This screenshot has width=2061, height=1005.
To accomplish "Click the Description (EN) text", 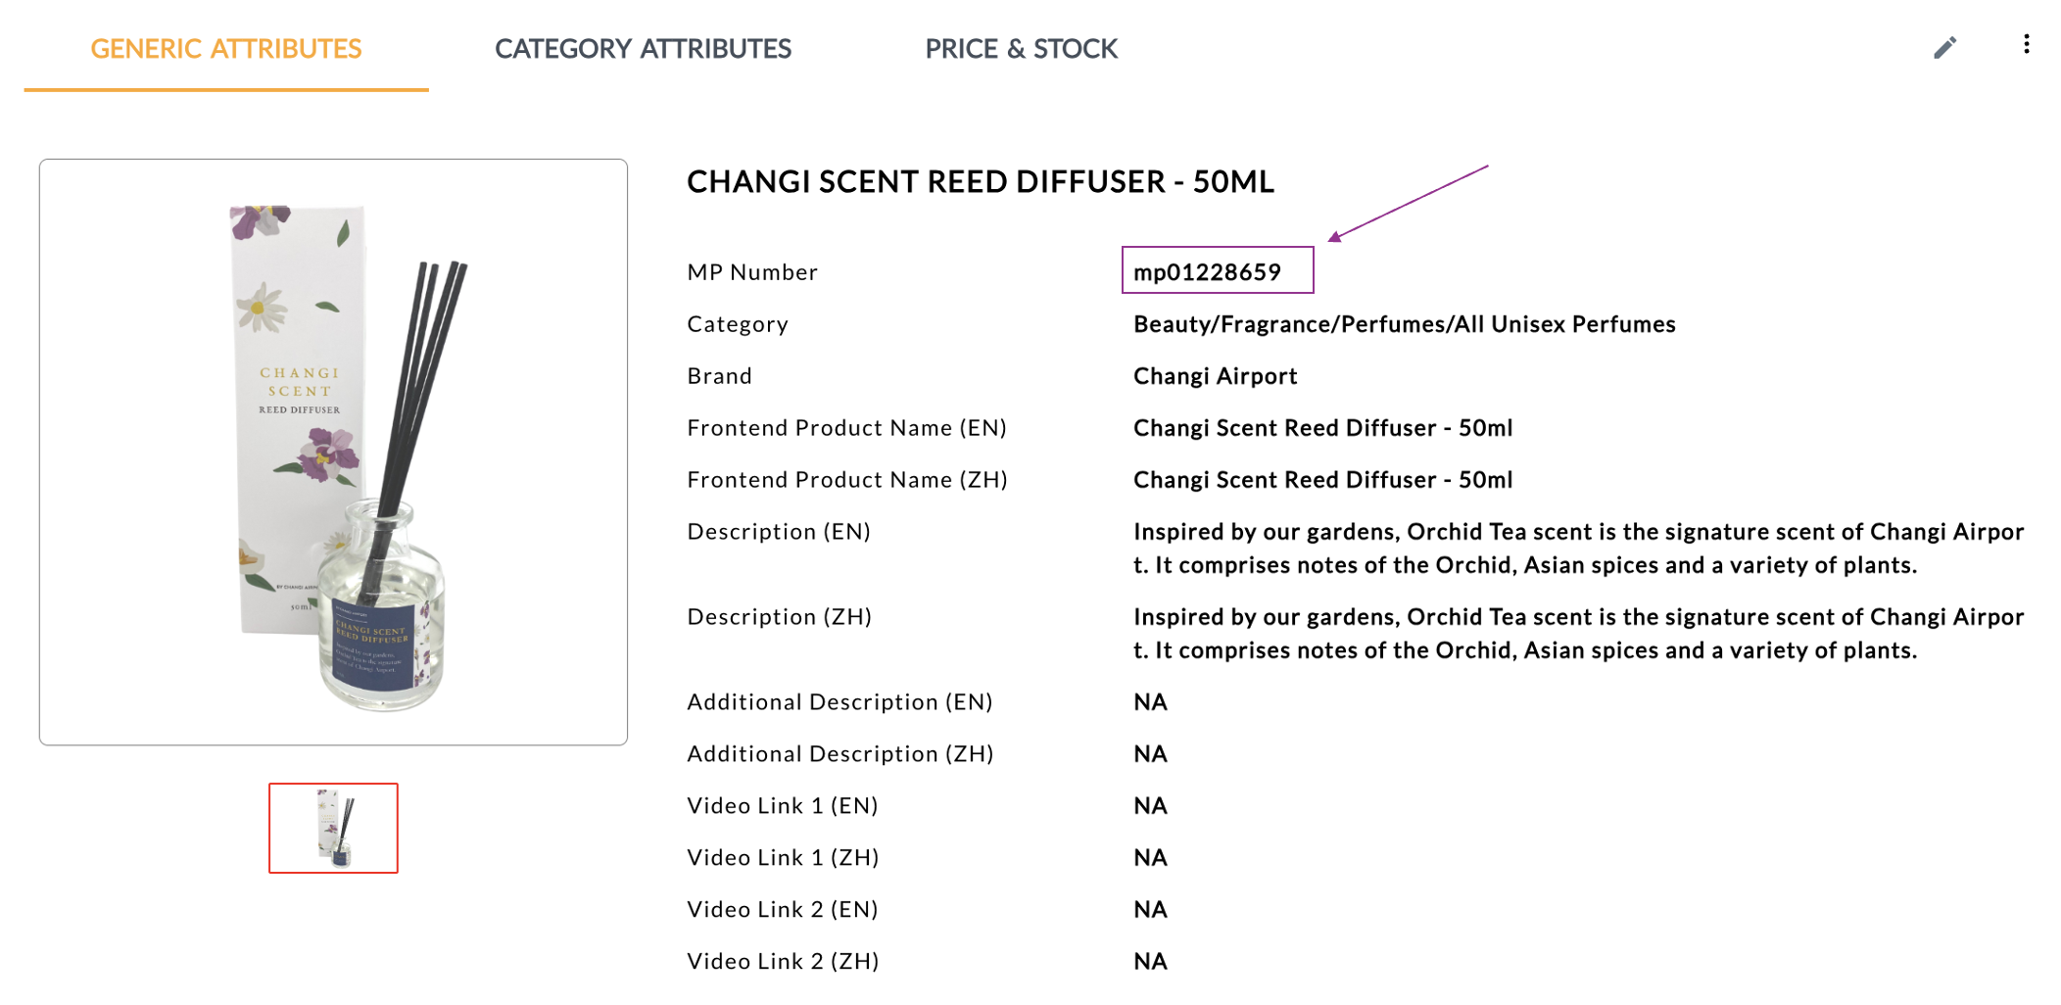I will point(1577,549).
